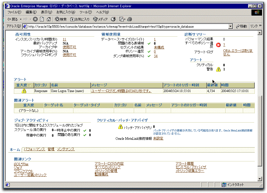Open the メトリック収集エラー link

click(190, 171)
